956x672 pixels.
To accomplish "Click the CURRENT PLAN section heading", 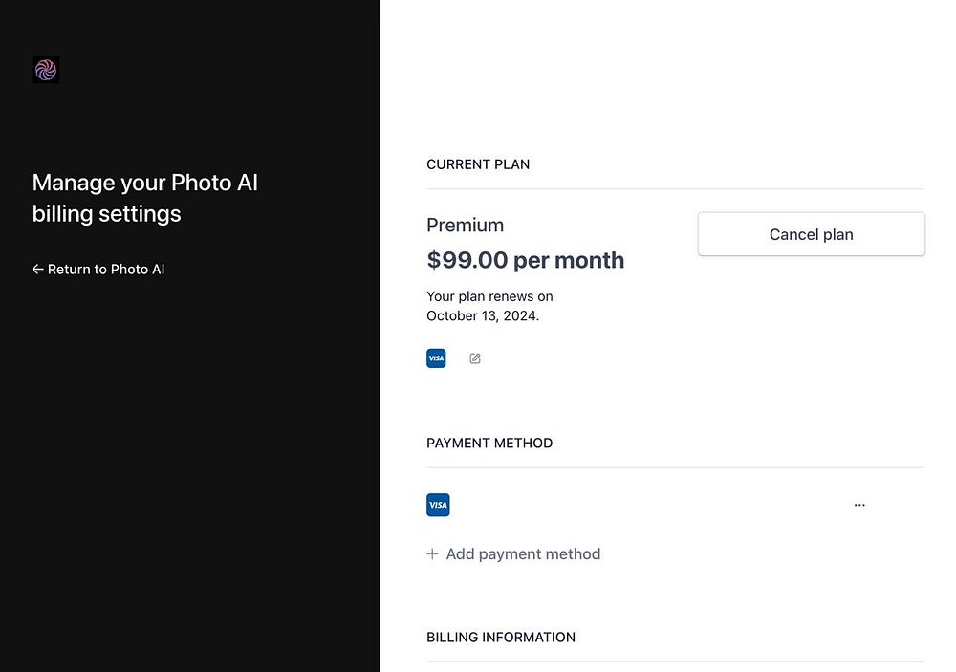I will click(478, 164).
